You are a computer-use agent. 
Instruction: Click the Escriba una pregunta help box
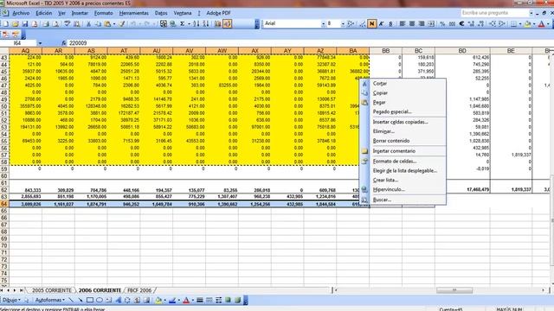494,13
